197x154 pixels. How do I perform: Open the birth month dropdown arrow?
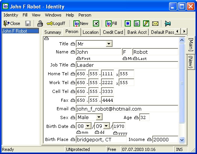coord(88,126)
